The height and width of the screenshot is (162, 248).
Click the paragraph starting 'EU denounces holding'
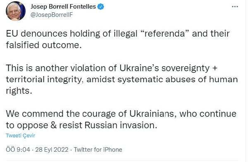point(118,39)
